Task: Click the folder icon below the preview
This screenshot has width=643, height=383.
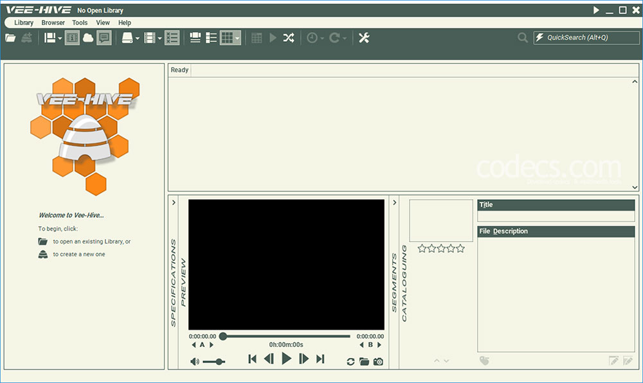Action: (364, 362)
